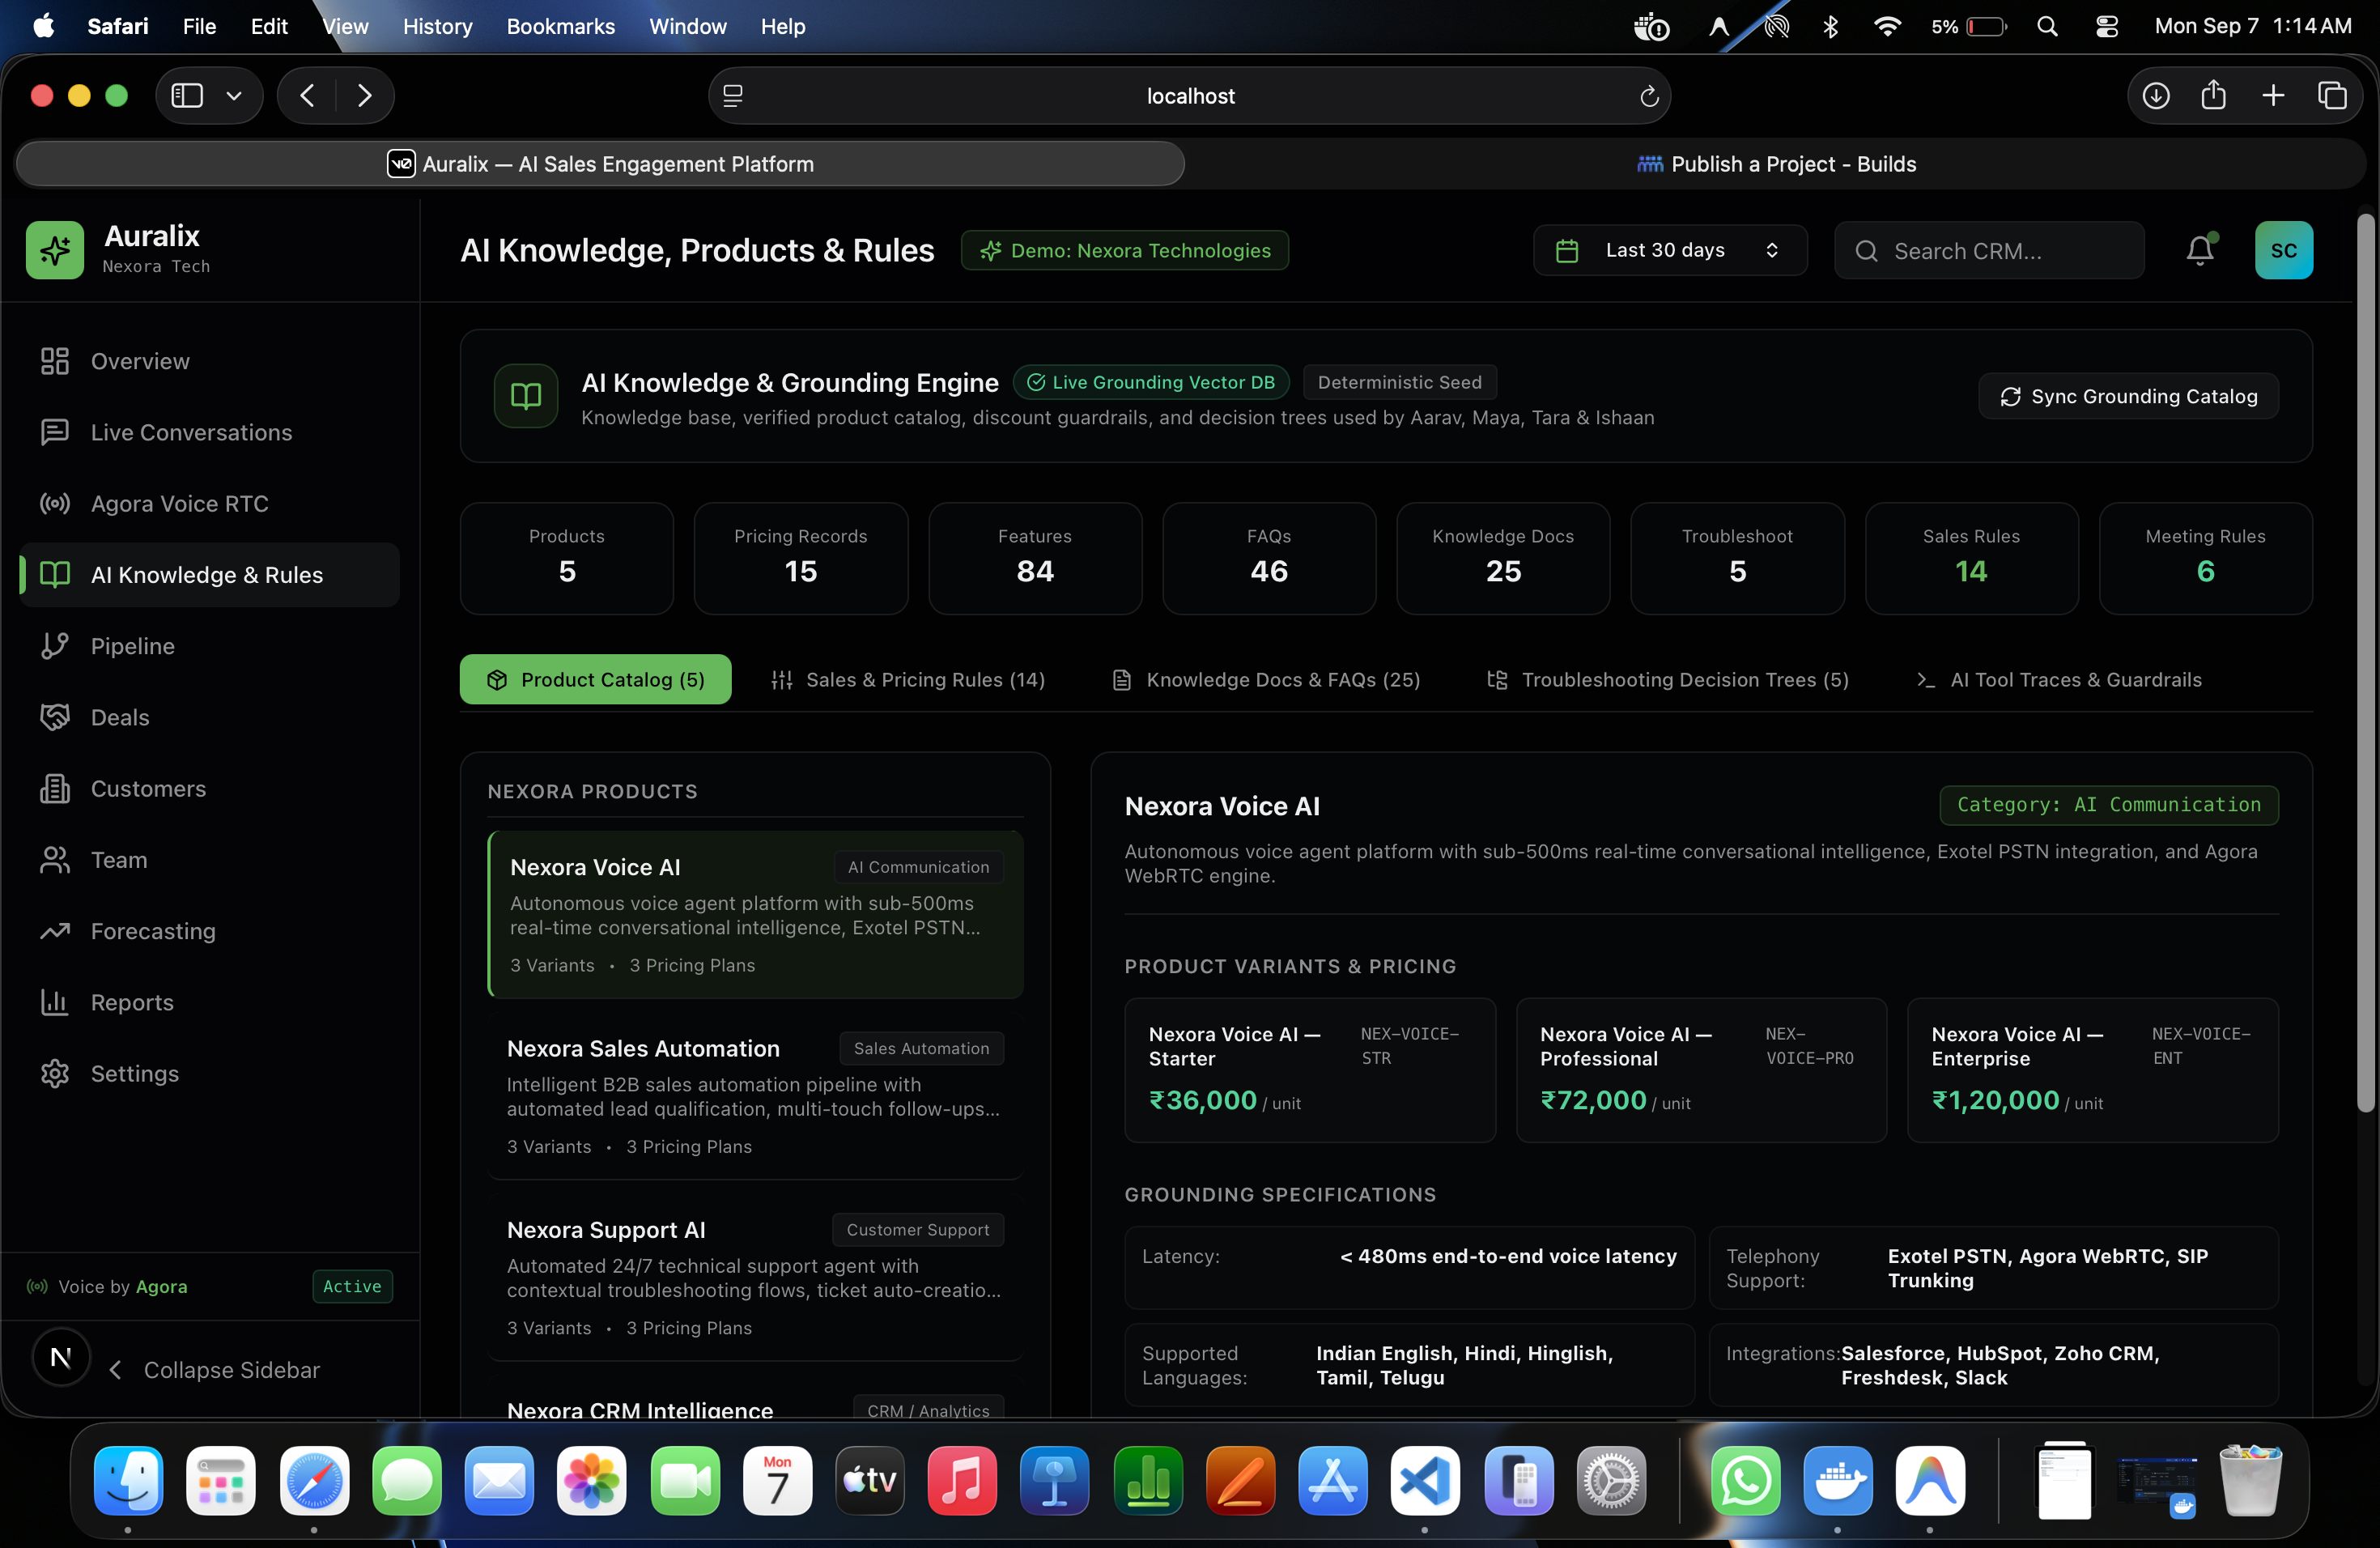Open the Customers section
This screenshot has height=1548, width=2380.
[210, 788]
